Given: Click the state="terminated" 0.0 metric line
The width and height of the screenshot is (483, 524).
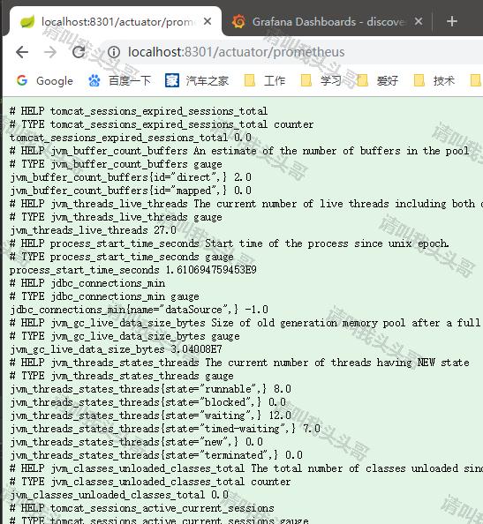Looking at the screenshot, I should [156, 455].
